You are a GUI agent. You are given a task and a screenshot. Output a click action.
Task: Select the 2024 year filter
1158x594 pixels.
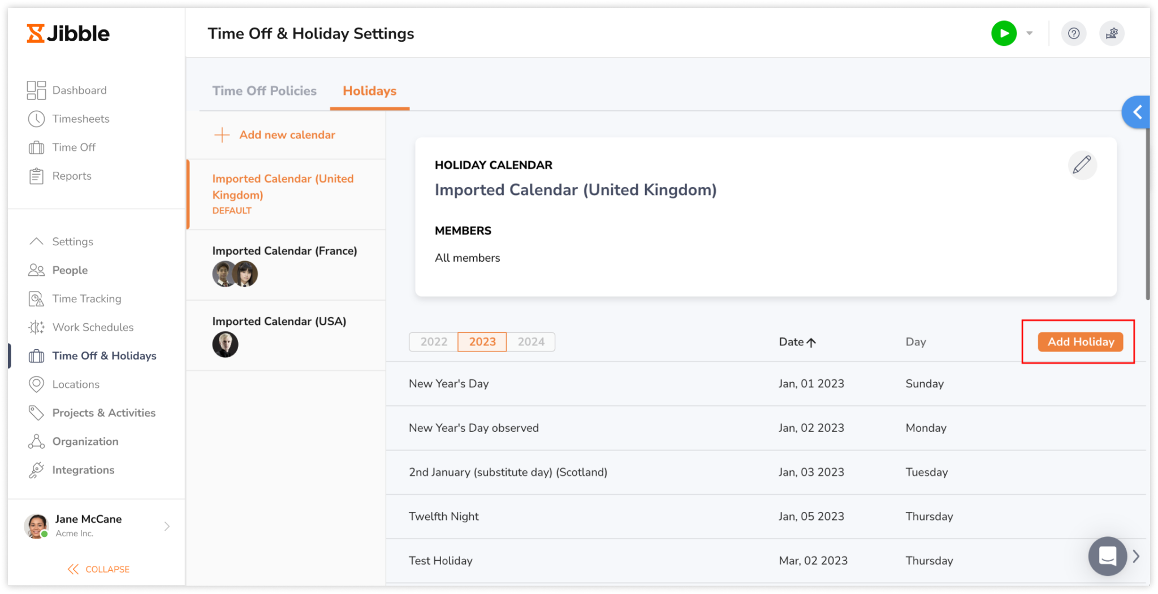530,341
